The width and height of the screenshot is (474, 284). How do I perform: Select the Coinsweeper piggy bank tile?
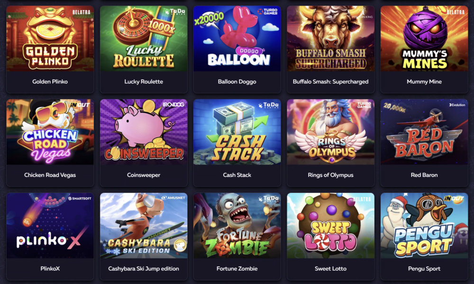pos(144,132)
